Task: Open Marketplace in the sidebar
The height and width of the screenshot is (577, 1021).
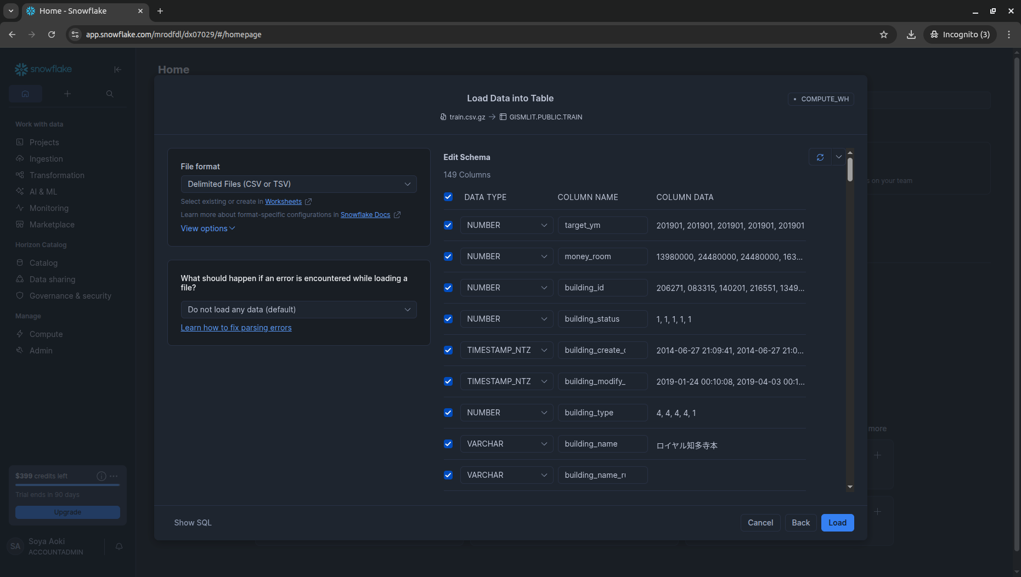Action: (52, 225)
